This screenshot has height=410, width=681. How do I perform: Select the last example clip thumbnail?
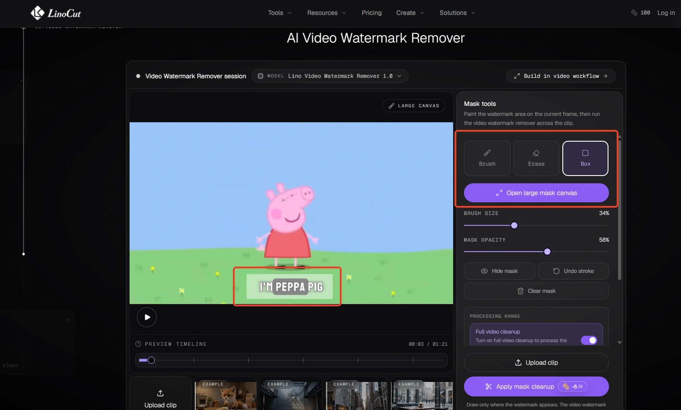pyautogui.click(x=422, y=393)
